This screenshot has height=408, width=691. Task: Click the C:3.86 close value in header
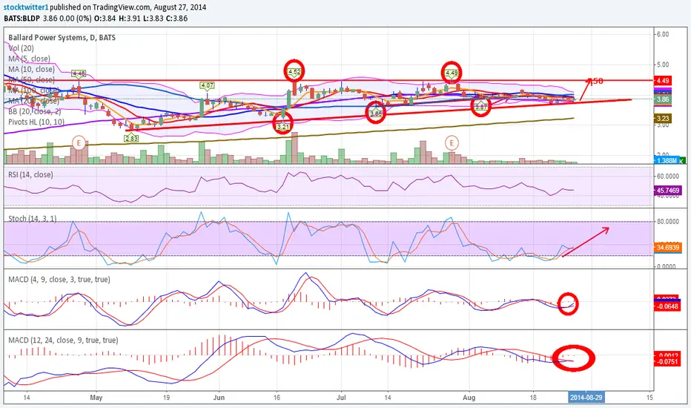point(176,19)
